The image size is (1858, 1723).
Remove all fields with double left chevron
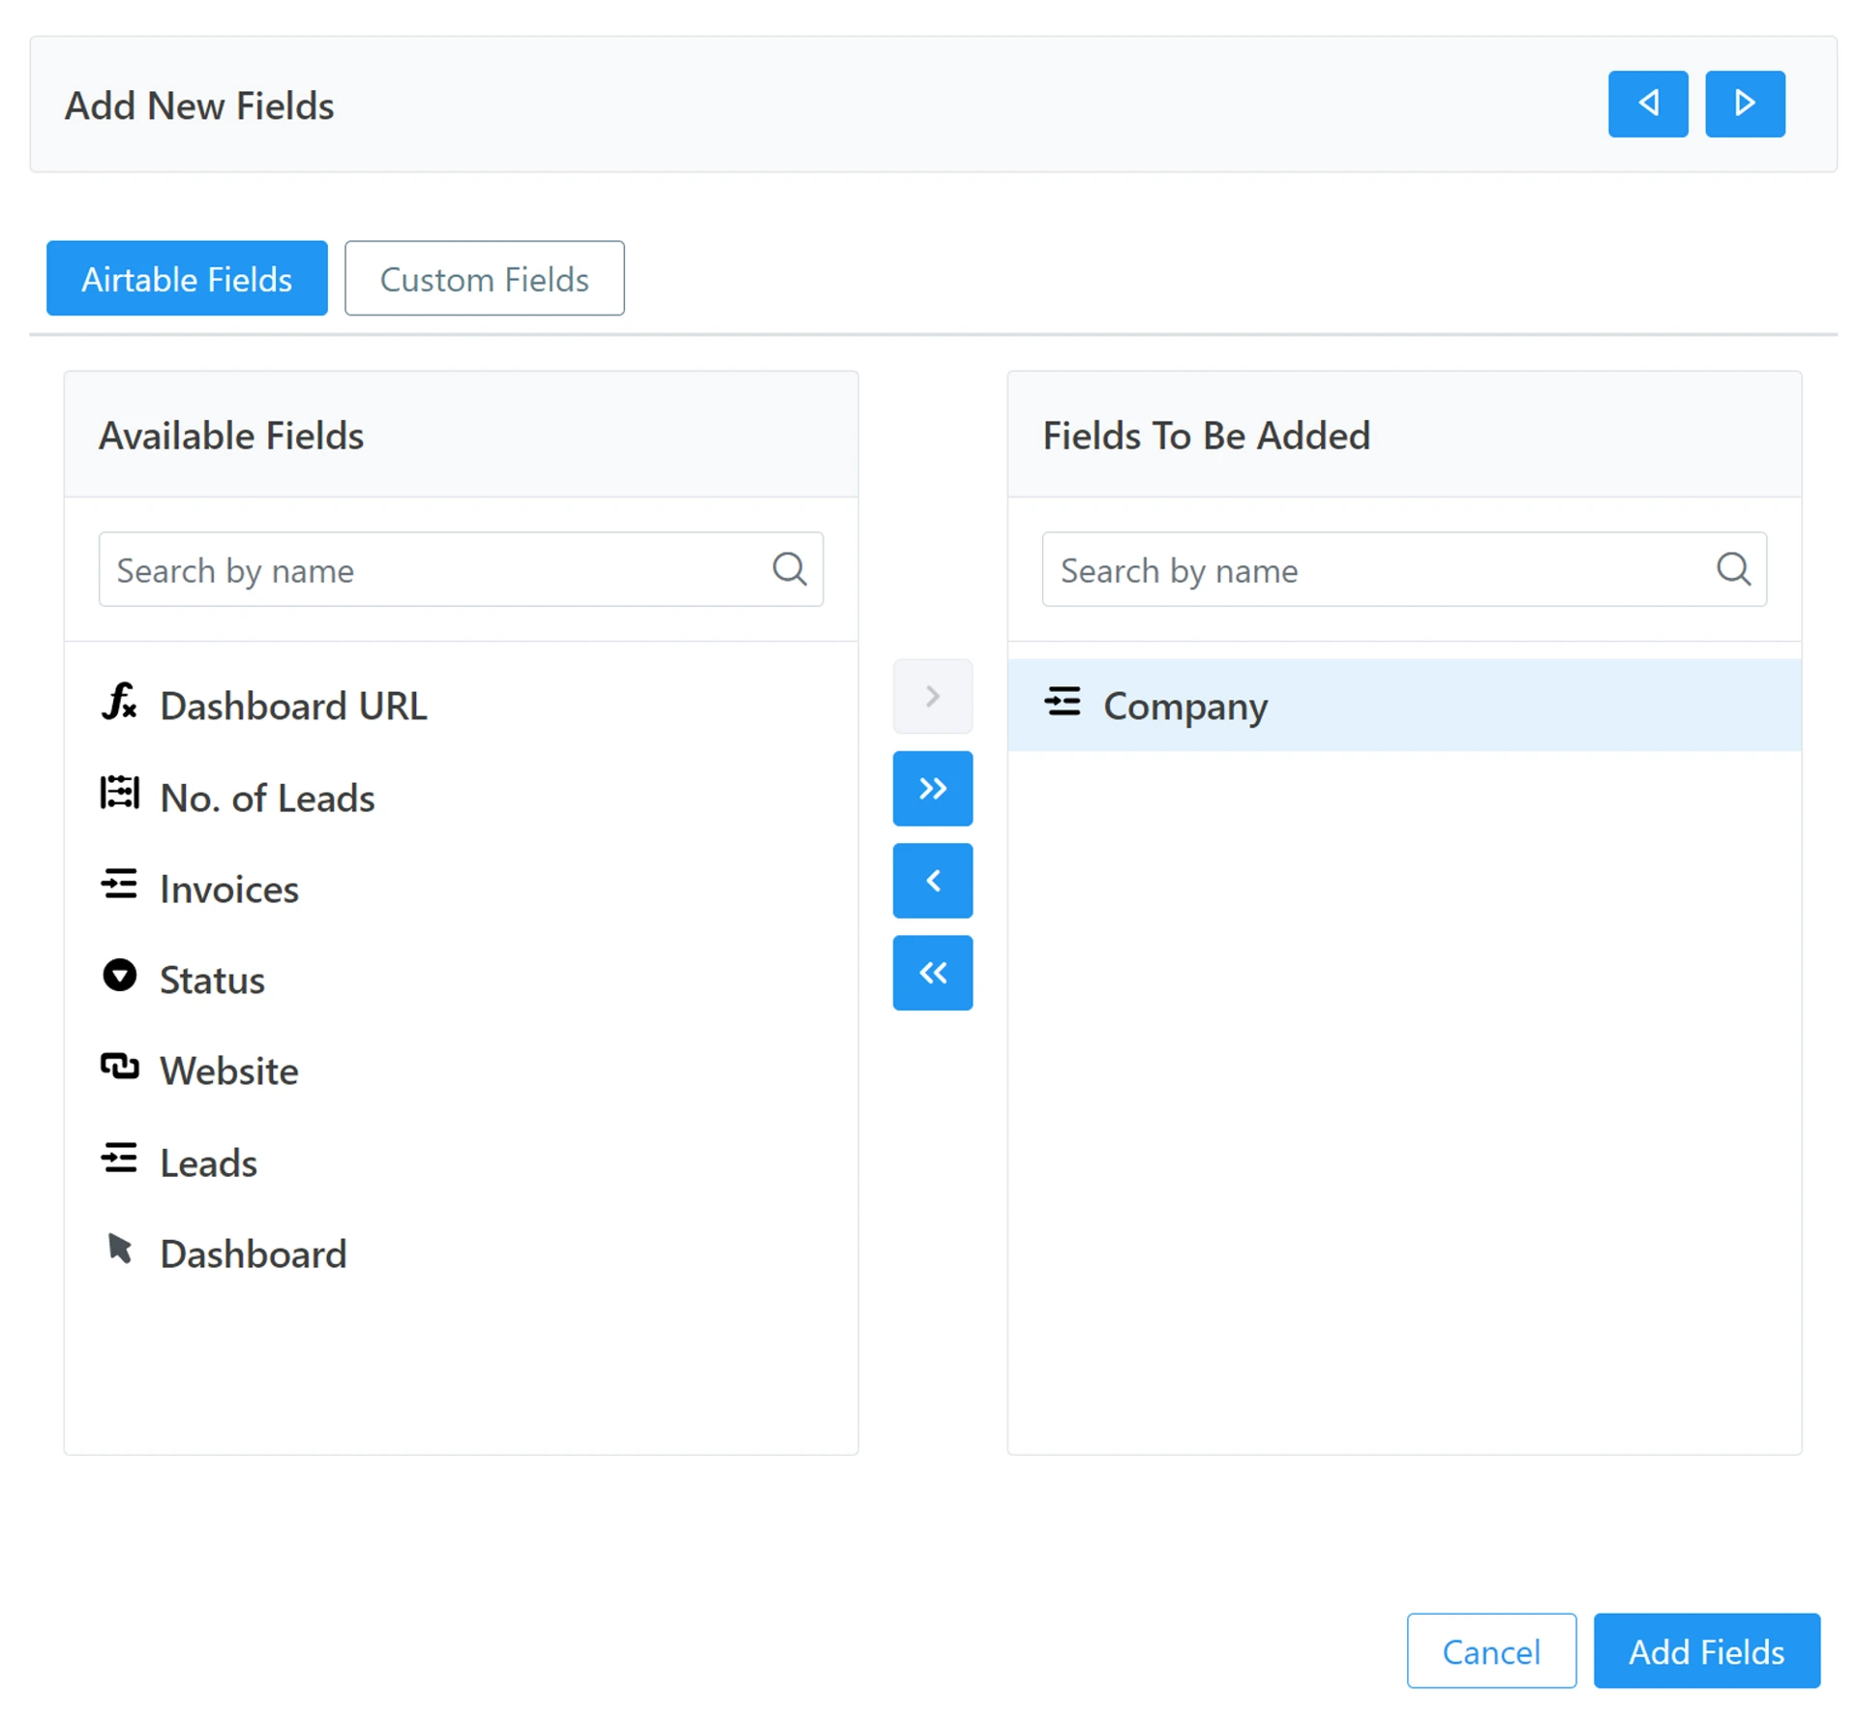tap(932, 973)
